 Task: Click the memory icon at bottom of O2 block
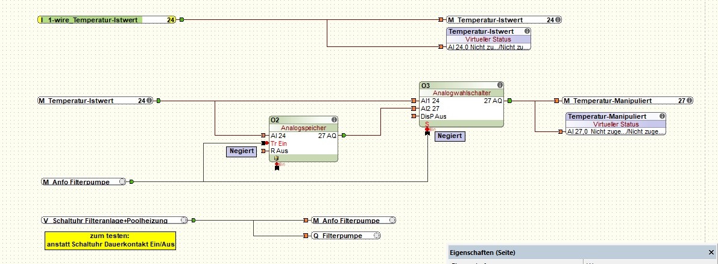pos(276,159)
